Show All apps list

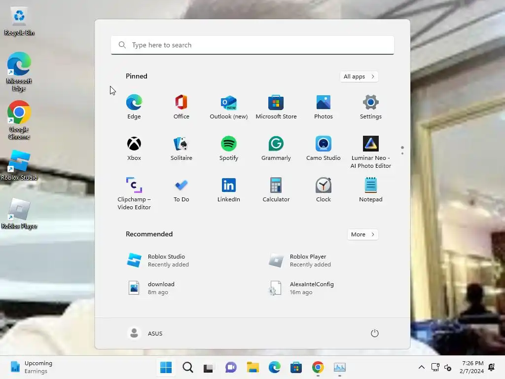pos(359,76)
